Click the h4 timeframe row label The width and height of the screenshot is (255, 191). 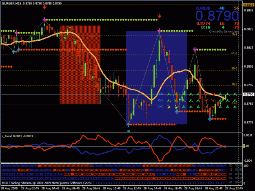pyautogui.click(x=231, y=178)
